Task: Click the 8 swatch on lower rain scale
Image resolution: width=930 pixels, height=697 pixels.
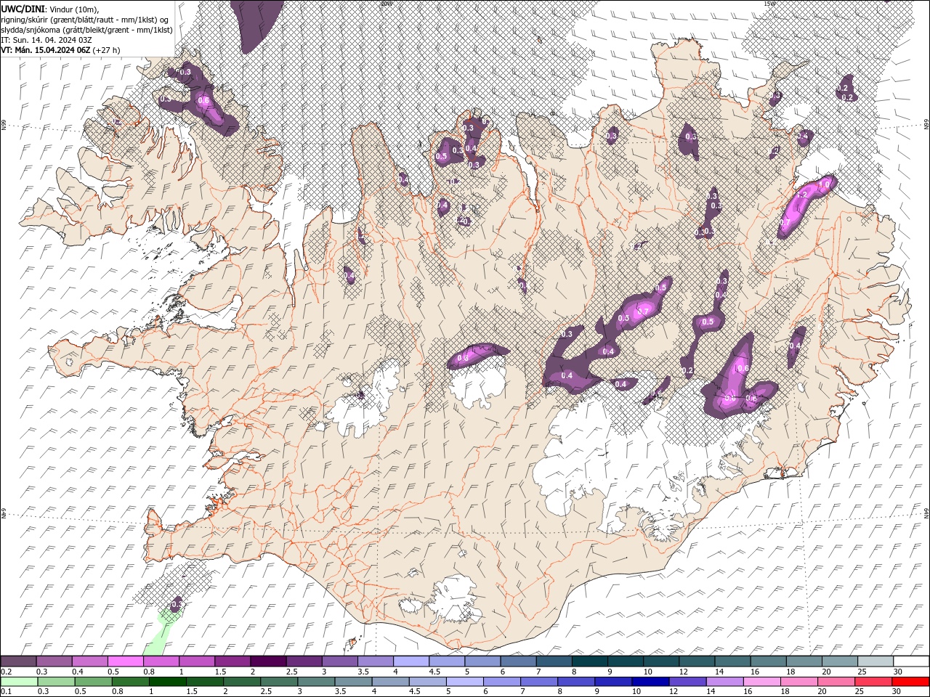Action: (x=576, y=682)
